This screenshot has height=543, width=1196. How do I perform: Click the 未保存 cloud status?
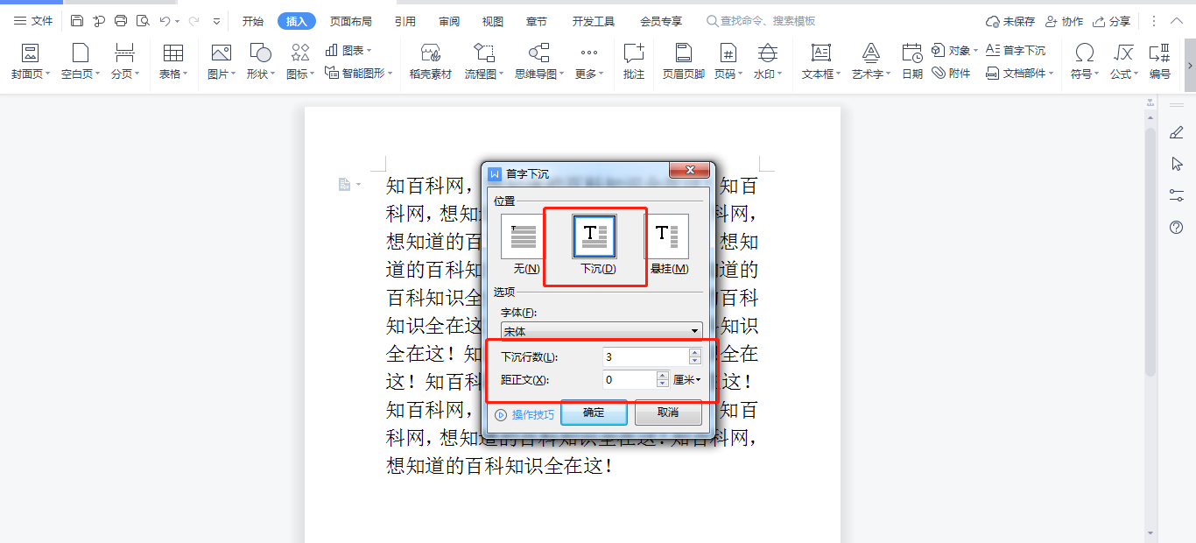click(1010, 21)
